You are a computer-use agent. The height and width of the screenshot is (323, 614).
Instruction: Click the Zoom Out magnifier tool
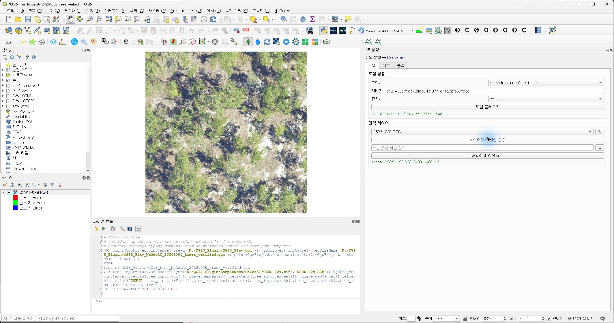99,19
